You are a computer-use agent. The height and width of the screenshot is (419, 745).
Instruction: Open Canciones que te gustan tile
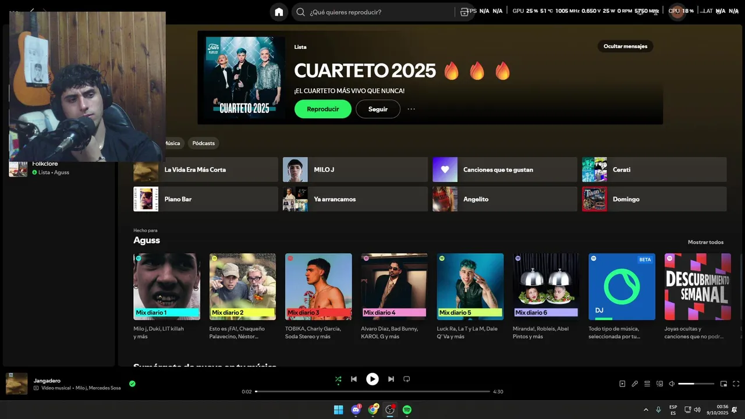(x=505, y=170)
